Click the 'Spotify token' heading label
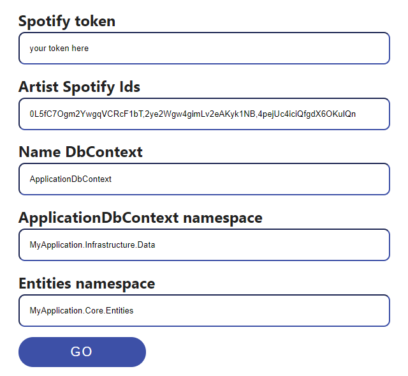The width and height of the screenshot is (408, 376). point(67,21)
